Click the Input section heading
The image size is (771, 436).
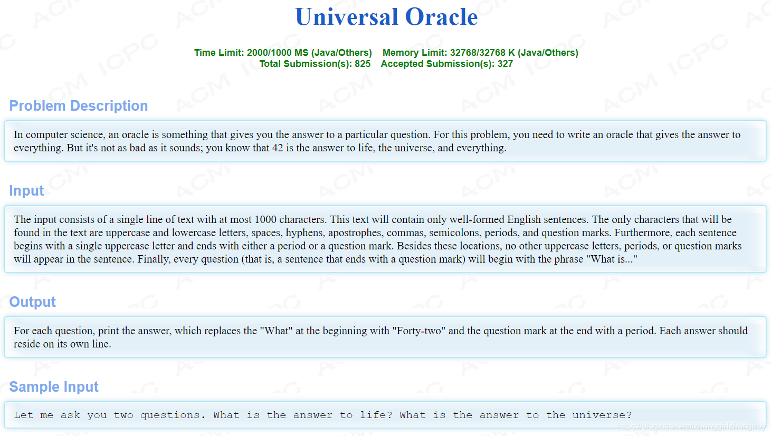tap(27, 191)
